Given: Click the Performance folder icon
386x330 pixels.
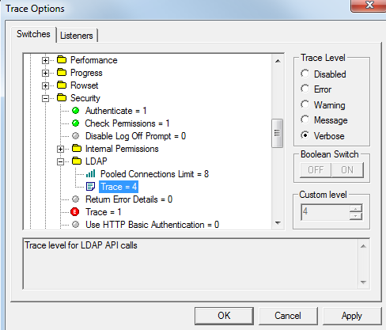Looking at the screenshot, I should click(62, 60).
